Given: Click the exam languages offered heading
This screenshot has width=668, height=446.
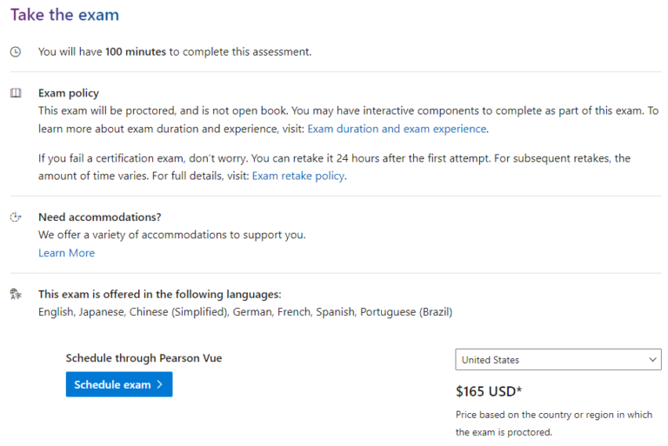Looking at the screenshot, I should 159,294.
